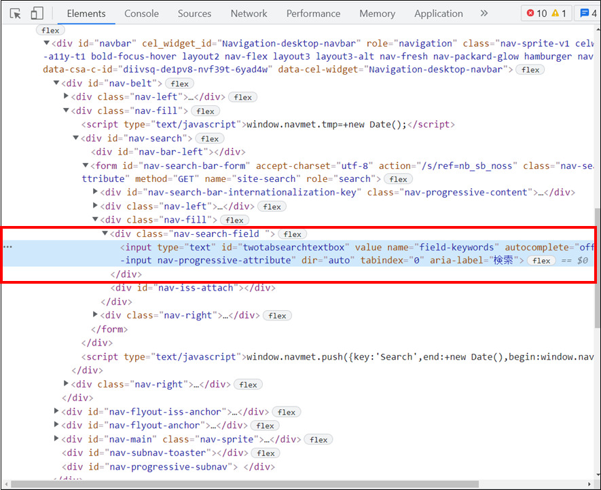Toggle the device toolbar icon

(x=37, y=14)
